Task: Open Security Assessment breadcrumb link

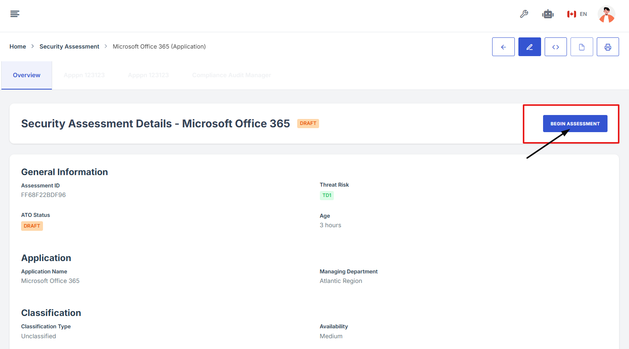Action: (x=69, y=47)
